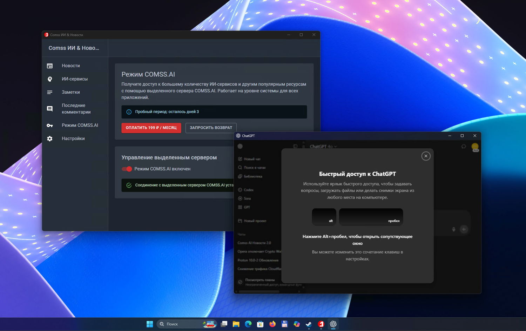Click the comment icon for Последние комментарии
526x331 pixels.
click(50, 109)
